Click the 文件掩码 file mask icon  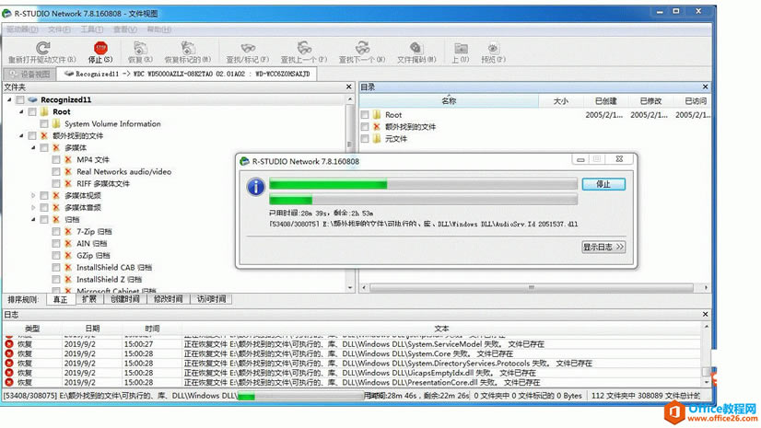pyautogui.click(x=416, y=48)
